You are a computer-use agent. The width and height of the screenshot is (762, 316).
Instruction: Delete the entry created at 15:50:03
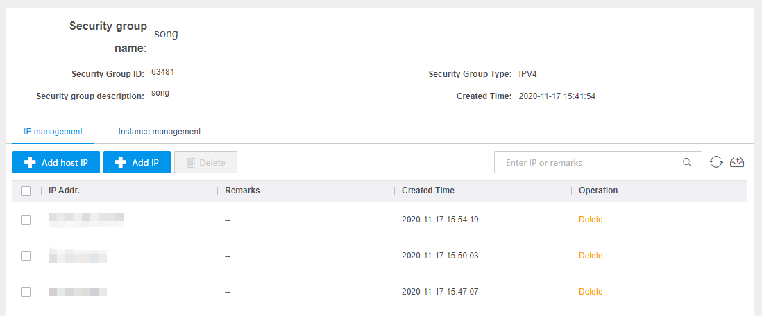(x=591, y=255)
